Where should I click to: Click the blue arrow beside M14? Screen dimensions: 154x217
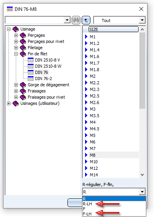pos(86,175)
